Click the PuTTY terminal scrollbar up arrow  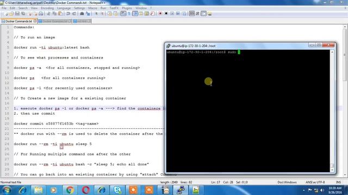click(x=332, y=52)
